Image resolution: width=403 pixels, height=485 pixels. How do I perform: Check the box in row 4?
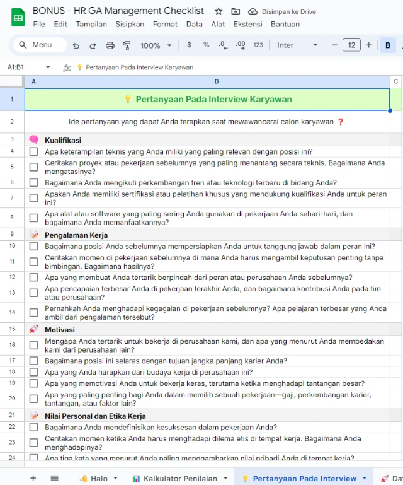34,151
